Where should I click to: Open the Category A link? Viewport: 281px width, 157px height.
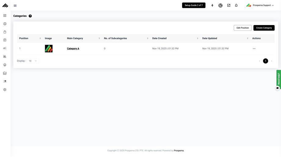coord(73,49)
